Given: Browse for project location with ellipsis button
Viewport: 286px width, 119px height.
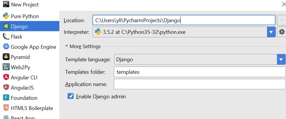Looking at the screenshot, I should click(x=282, y=20).
